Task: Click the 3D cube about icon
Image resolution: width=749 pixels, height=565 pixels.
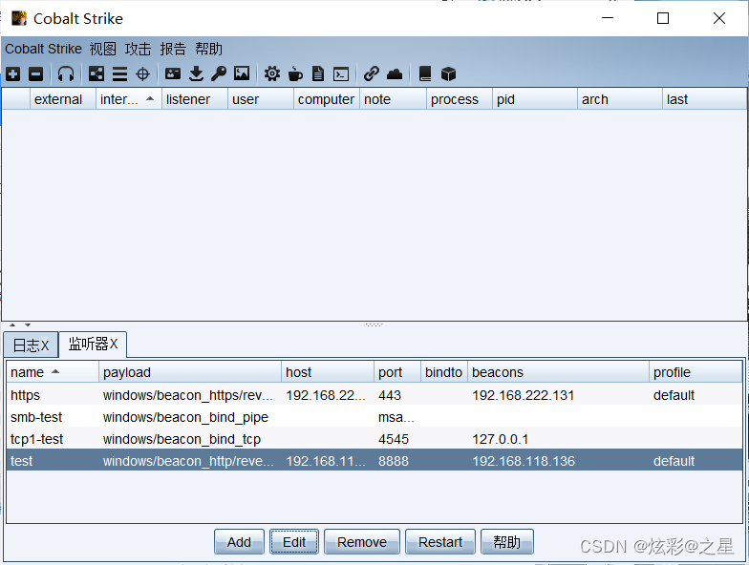Action: pyautogui.click(x=448, y=73)
